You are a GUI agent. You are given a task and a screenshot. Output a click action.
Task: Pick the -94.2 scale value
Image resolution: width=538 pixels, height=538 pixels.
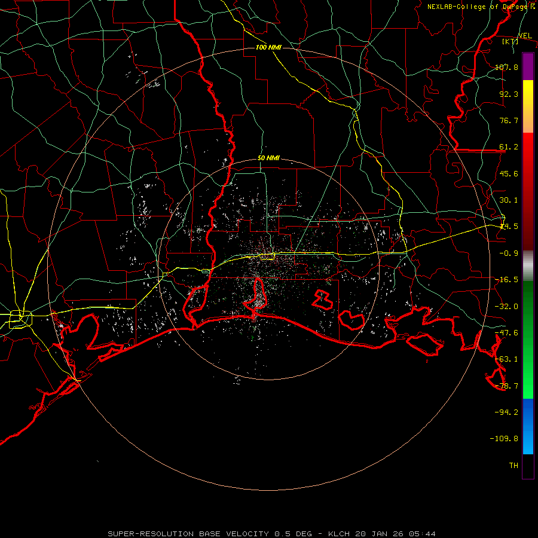(507, 412)
